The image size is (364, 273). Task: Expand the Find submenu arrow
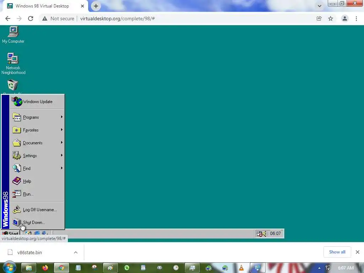tap(61, 168)
